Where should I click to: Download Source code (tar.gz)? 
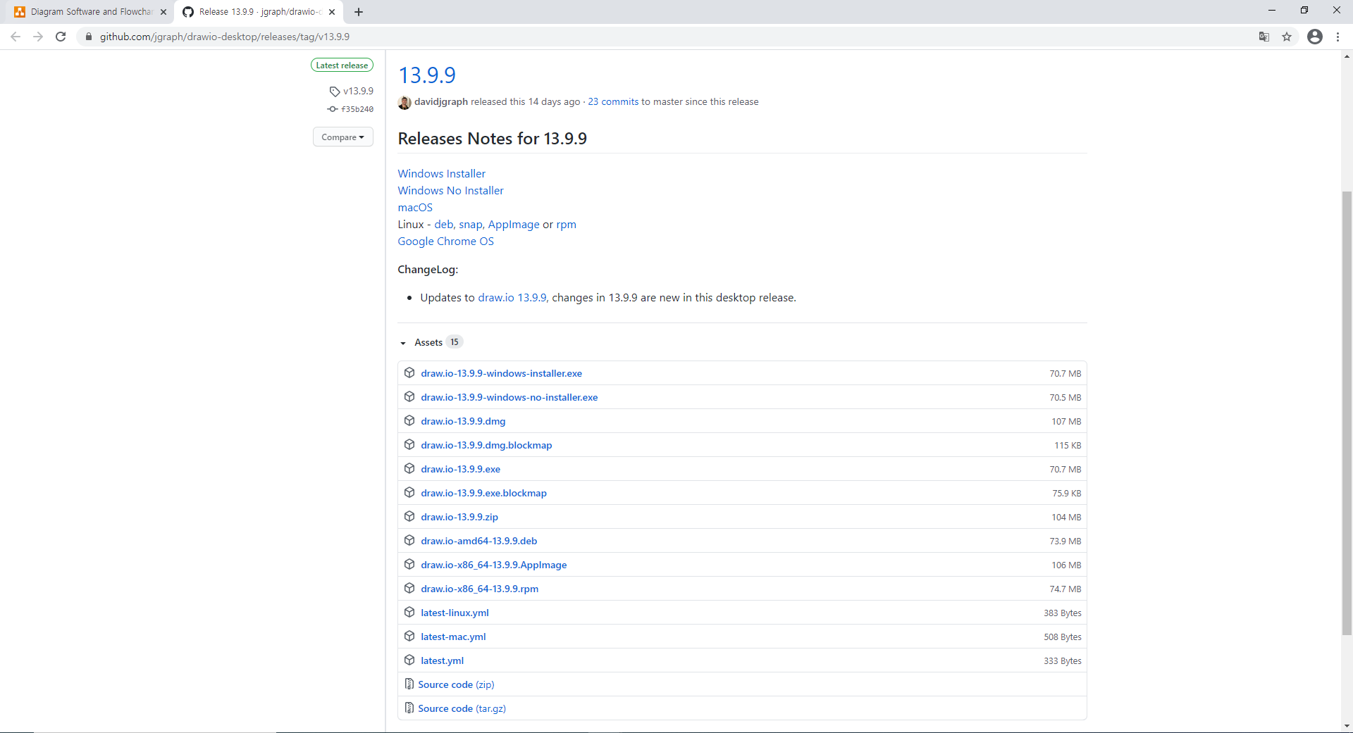(x=462, y=708)
